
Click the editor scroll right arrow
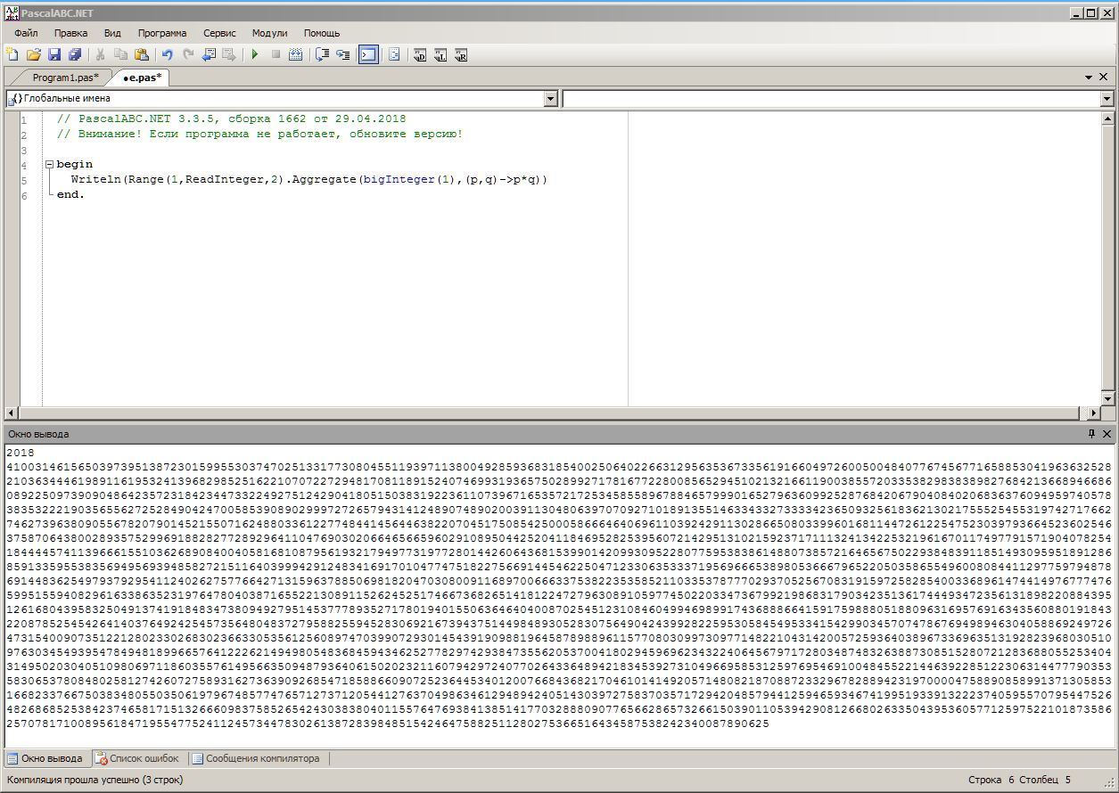click(x=1095, y=413)
